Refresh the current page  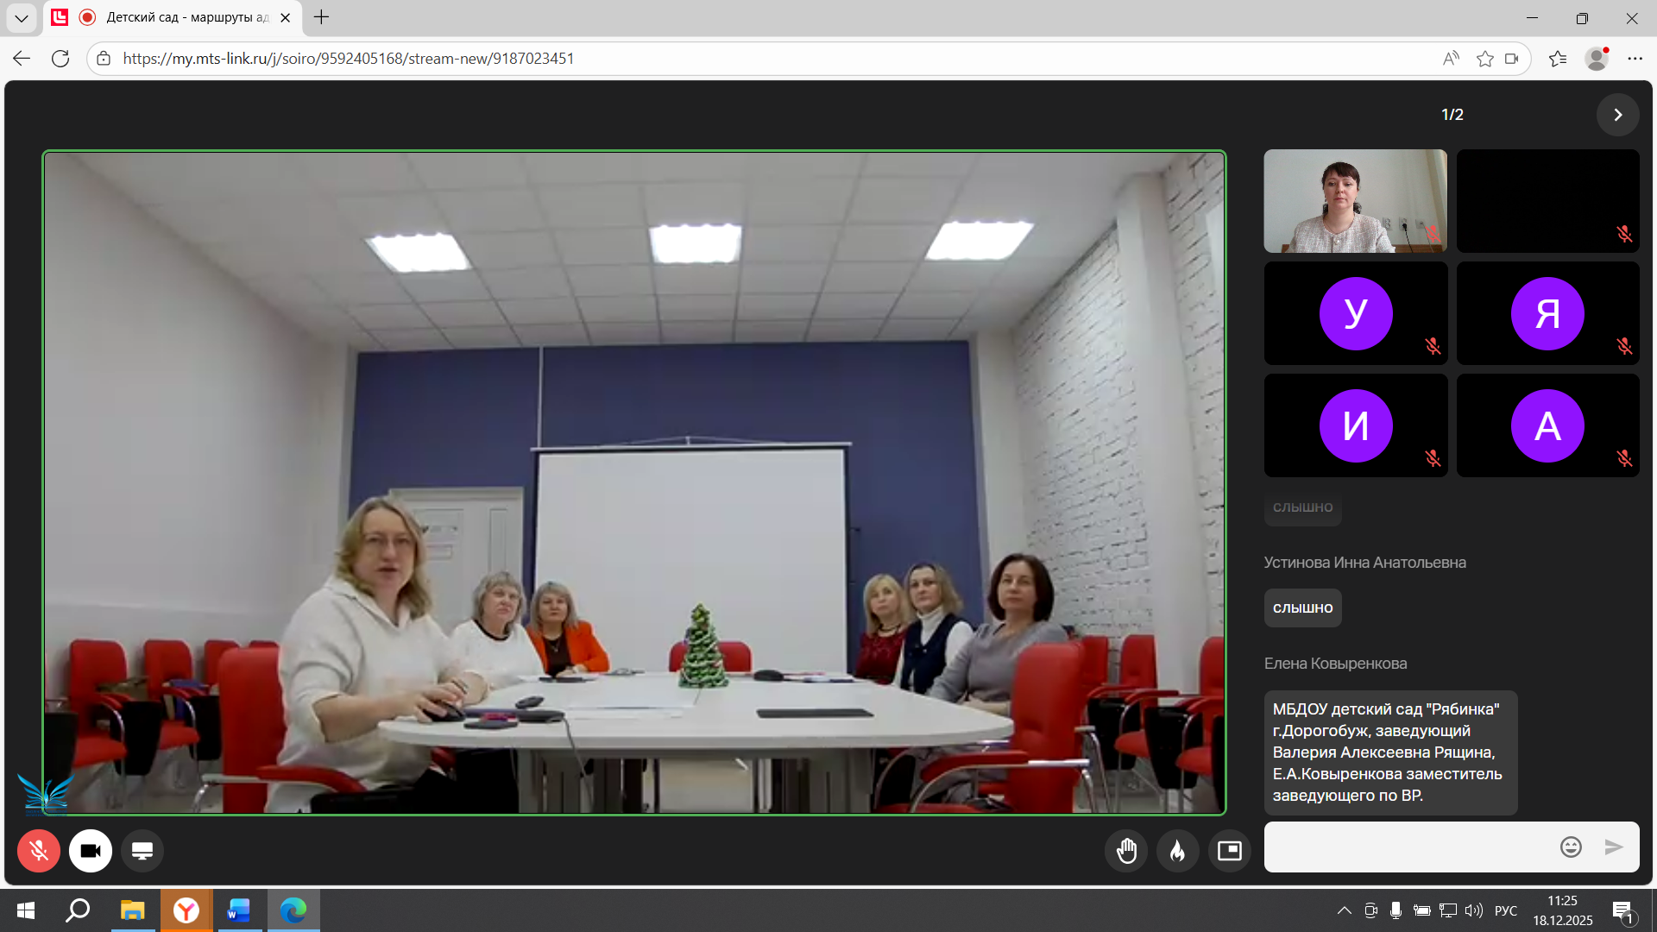tap(60, 59)
